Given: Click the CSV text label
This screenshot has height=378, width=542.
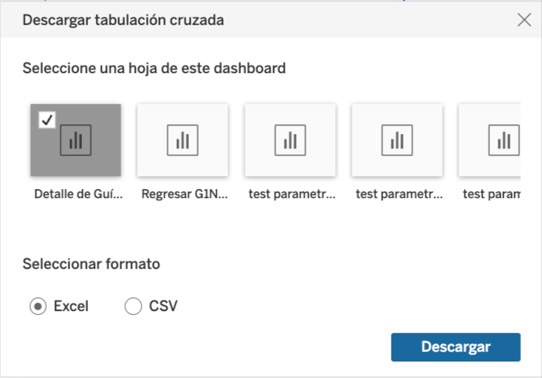Looking at the screenshot, I should click(163, 306).
